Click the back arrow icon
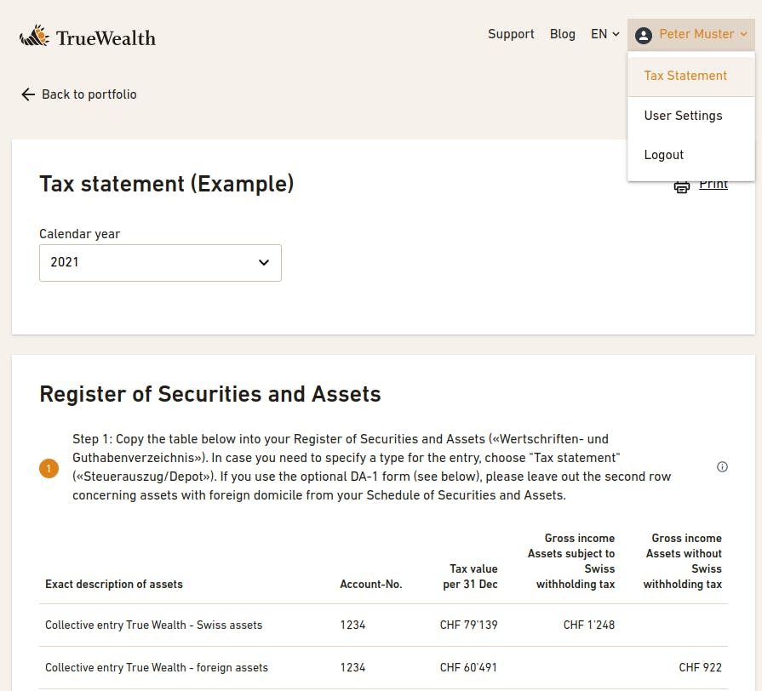 tap(28, 94)
